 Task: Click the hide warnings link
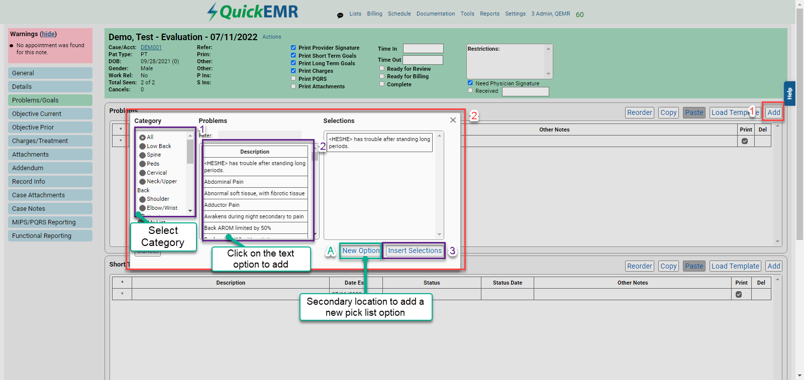[x=48, y=34]
